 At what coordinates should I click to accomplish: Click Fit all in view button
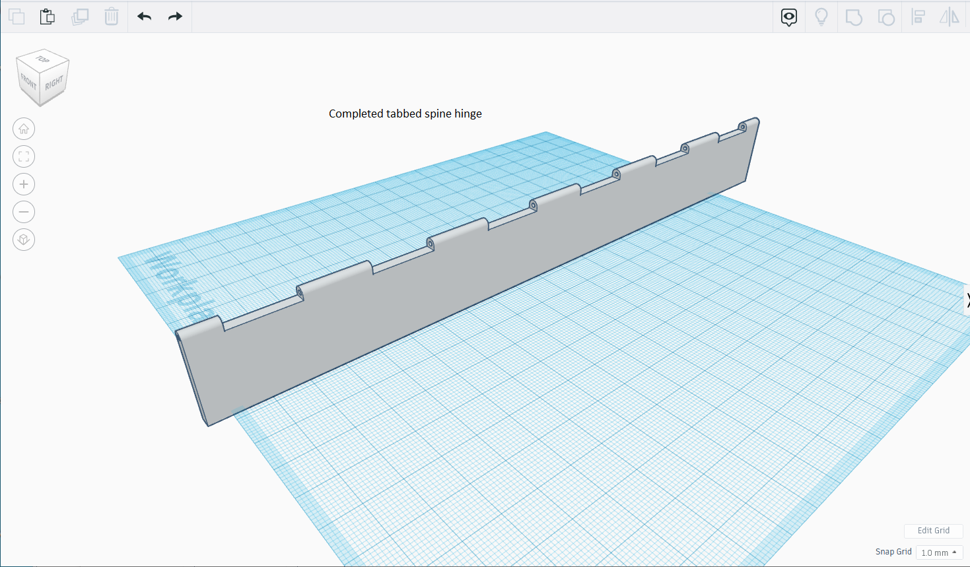[24, 156]
